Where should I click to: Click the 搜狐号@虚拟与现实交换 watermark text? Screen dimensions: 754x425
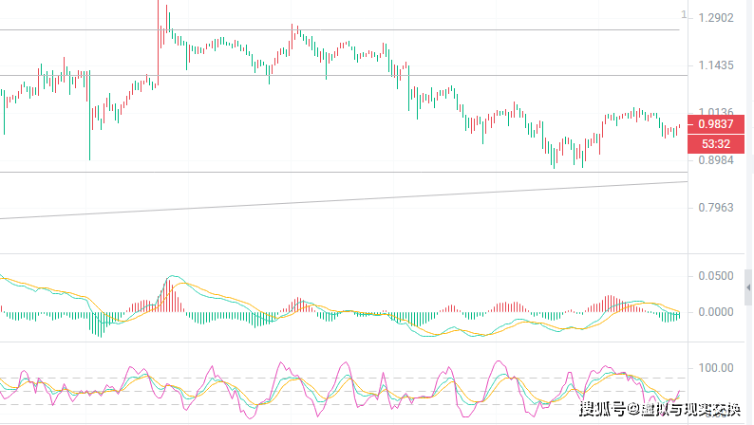click(x=659, y=410)
